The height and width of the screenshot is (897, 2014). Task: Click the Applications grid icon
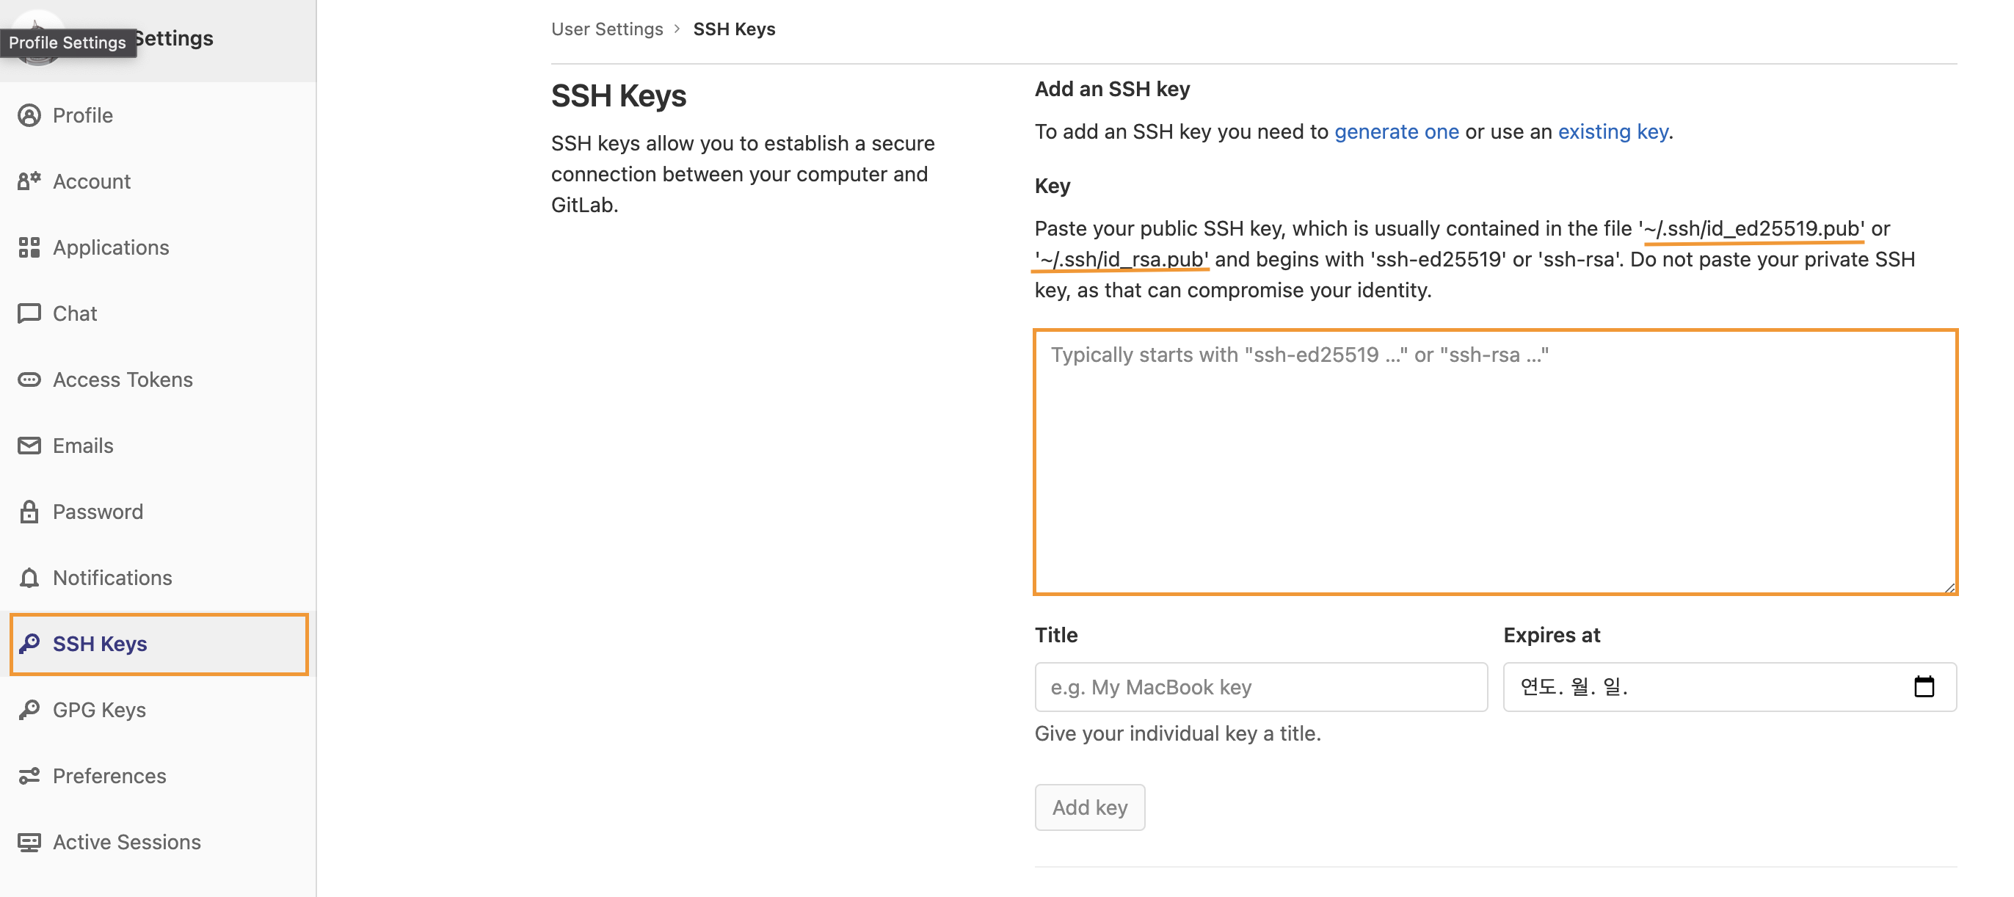(29, 247)
